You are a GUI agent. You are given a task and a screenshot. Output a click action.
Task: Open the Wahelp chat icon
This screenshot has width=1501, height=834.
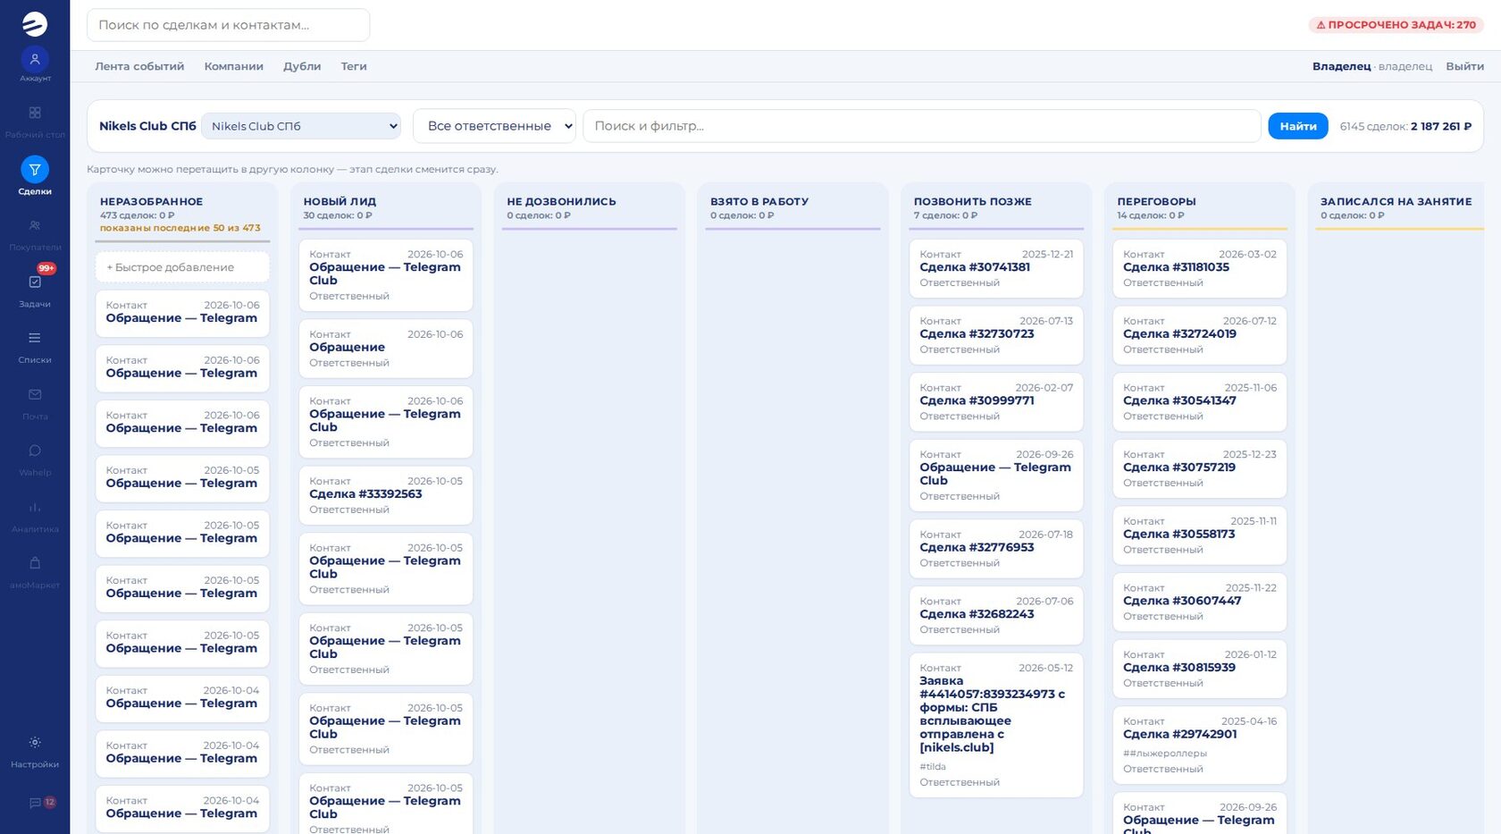pos(35,451)
